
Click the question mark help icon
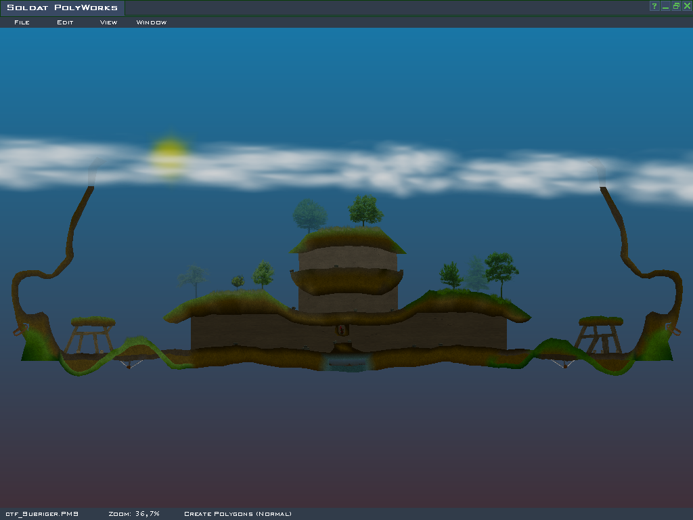click(x=654, y=6)
